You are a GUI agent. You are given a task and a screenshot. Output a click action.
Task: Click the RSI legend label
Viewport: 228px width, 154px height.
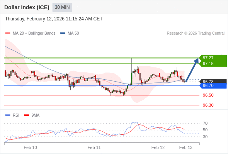click(16, 115)
